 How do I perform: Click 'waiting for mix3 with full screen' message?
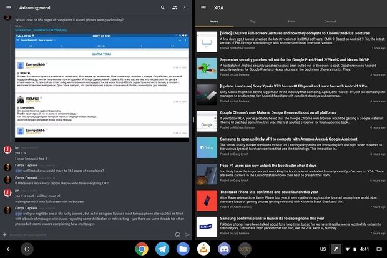pos(49,201)
